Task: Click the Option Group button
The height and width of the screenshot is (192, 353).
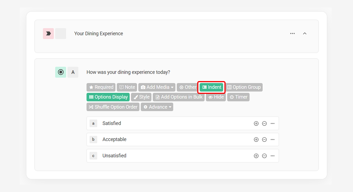Action: click(244, 87)
